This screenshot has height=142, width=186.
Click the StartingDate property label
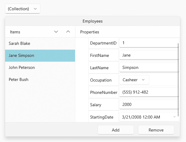click(x=102, y=117)
